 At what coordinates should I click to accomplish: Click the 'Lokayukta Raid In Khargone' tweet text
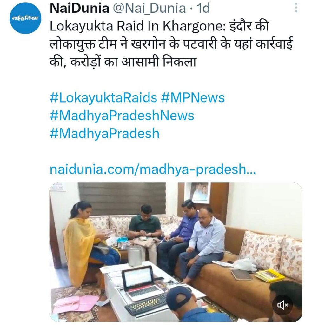pos(137,27)
